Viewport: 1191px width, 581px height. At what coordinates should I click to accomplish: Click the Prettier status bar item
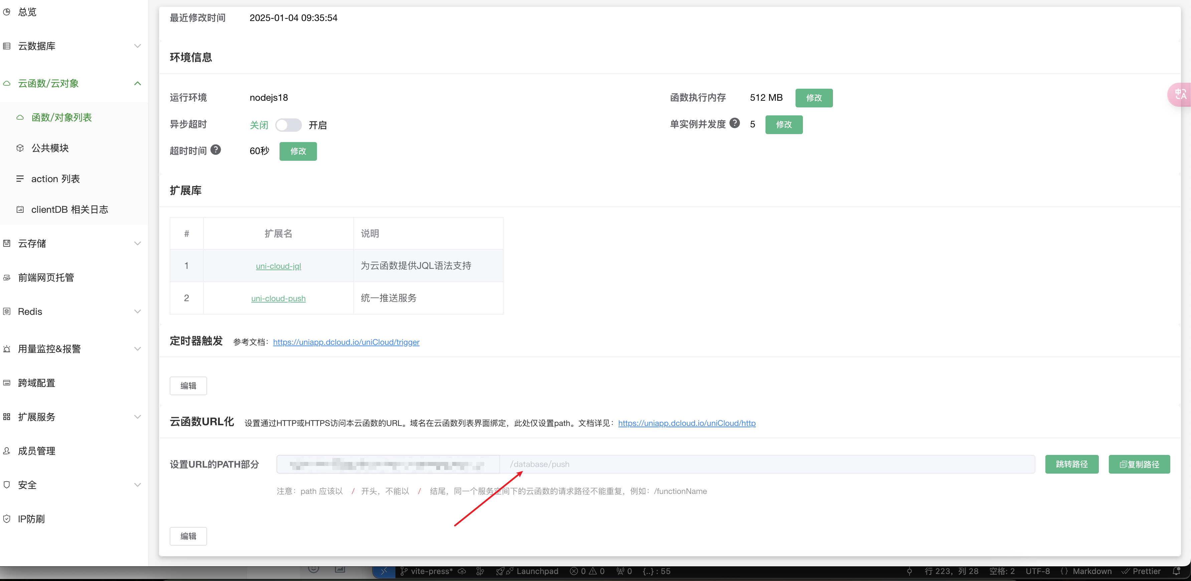tap(1141, 571)
